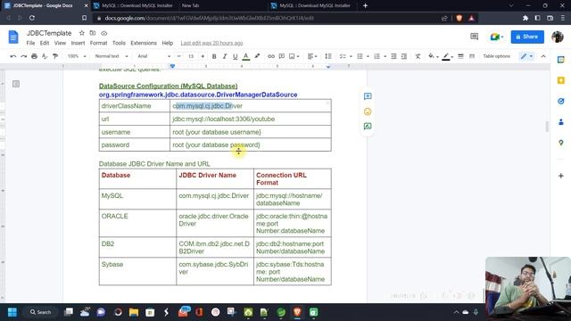Toggle bold formatting
This screenshot has height=321, width=571.
tap(214, 56)
